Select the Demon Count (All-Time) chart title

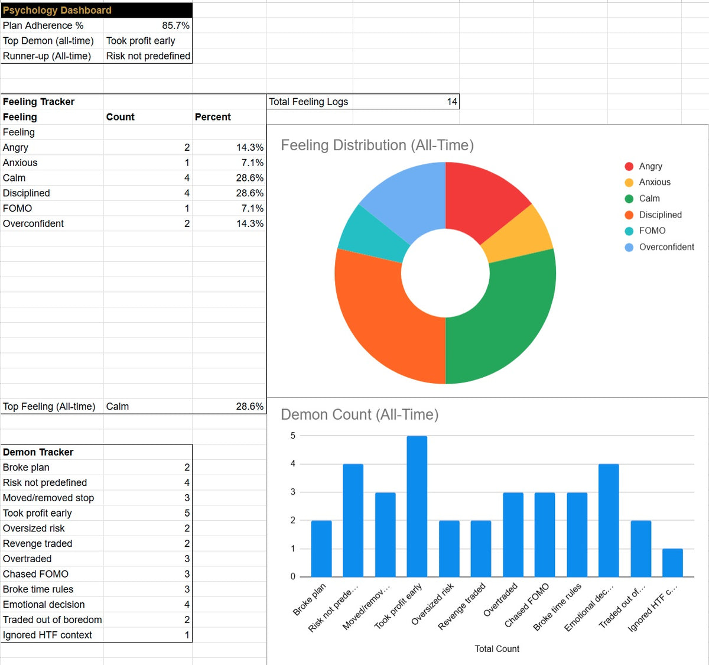point(359,415)
